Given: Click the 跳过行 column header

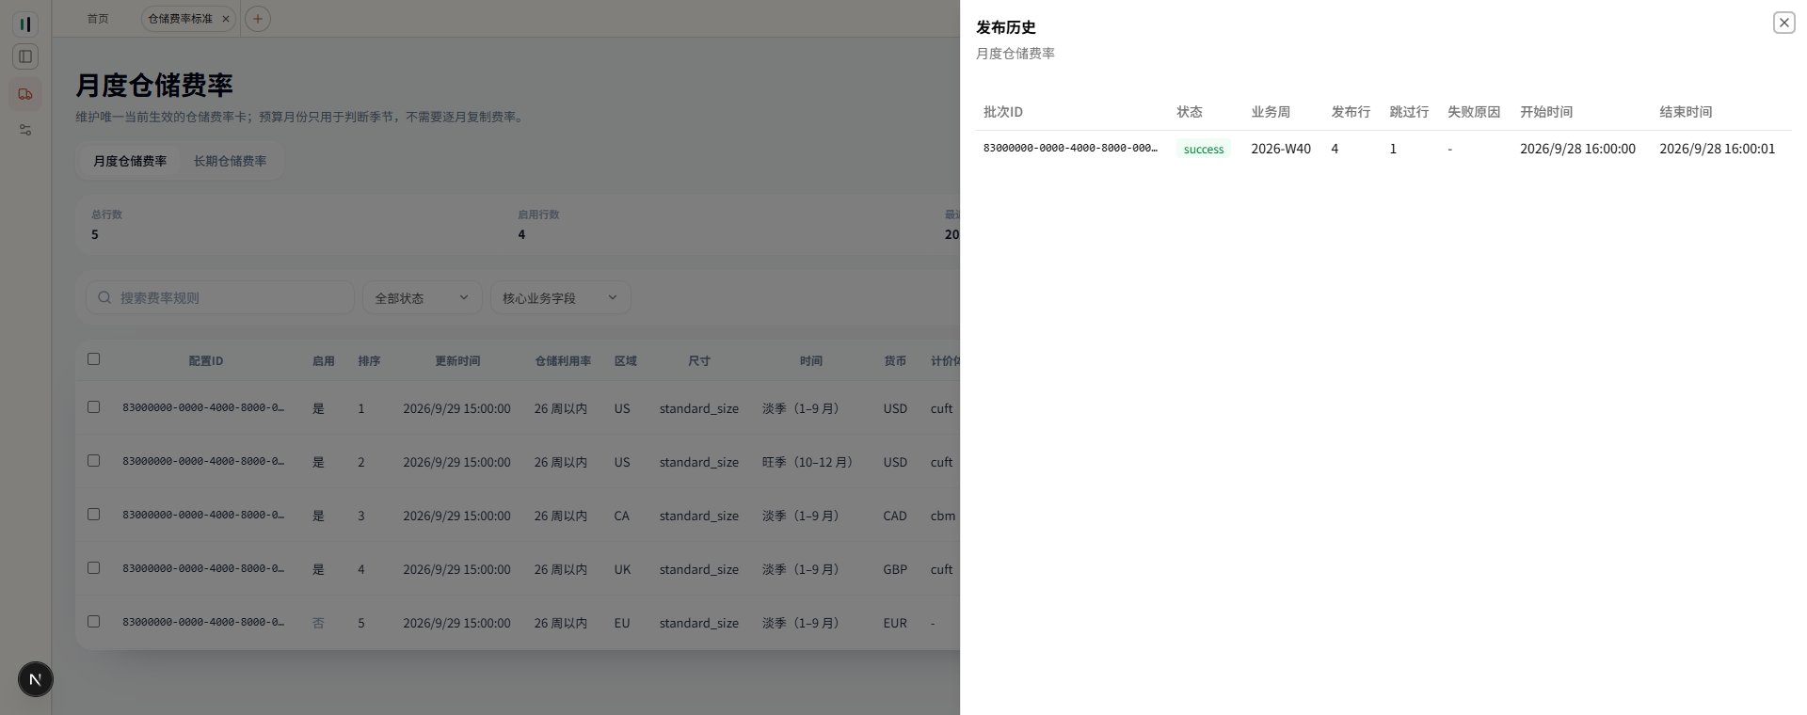Looking at the screenshot, I should coord(1409,111).
